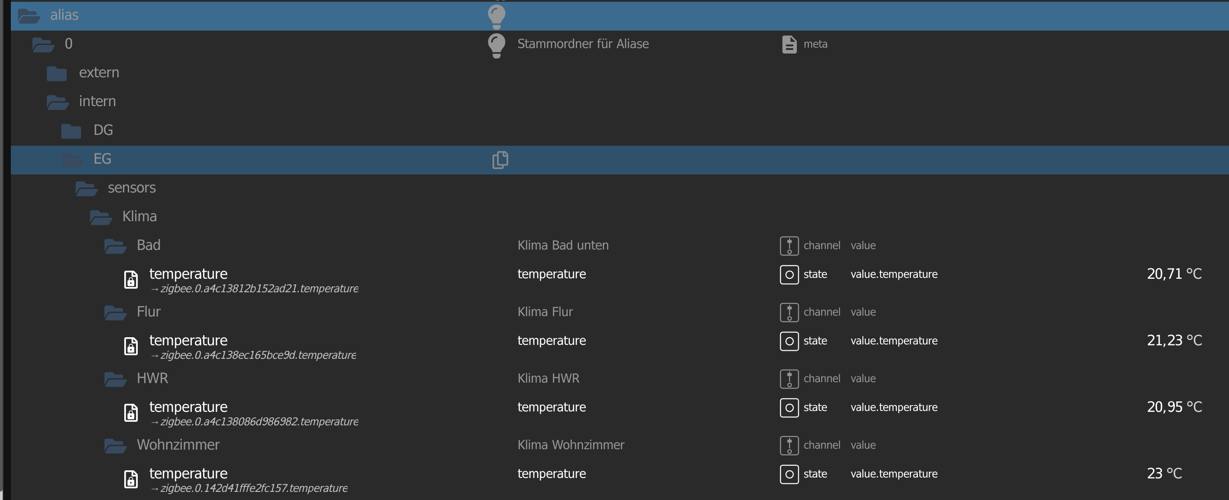Click lightbulb icon beside Stammordner für Aliase
1229x500 pixels.
click(496, 45)
